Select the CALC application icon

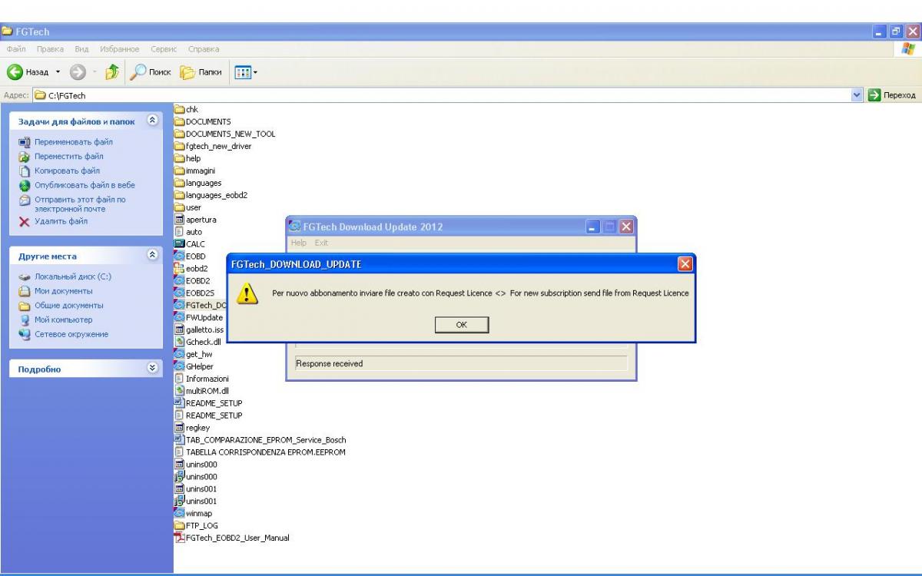coord(181,244)
